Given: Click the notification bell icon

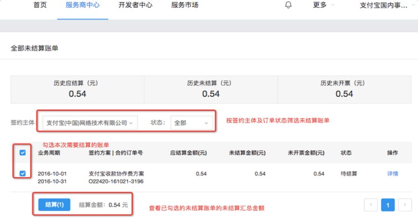Looking at the screenshot, I should pos(288,5).
